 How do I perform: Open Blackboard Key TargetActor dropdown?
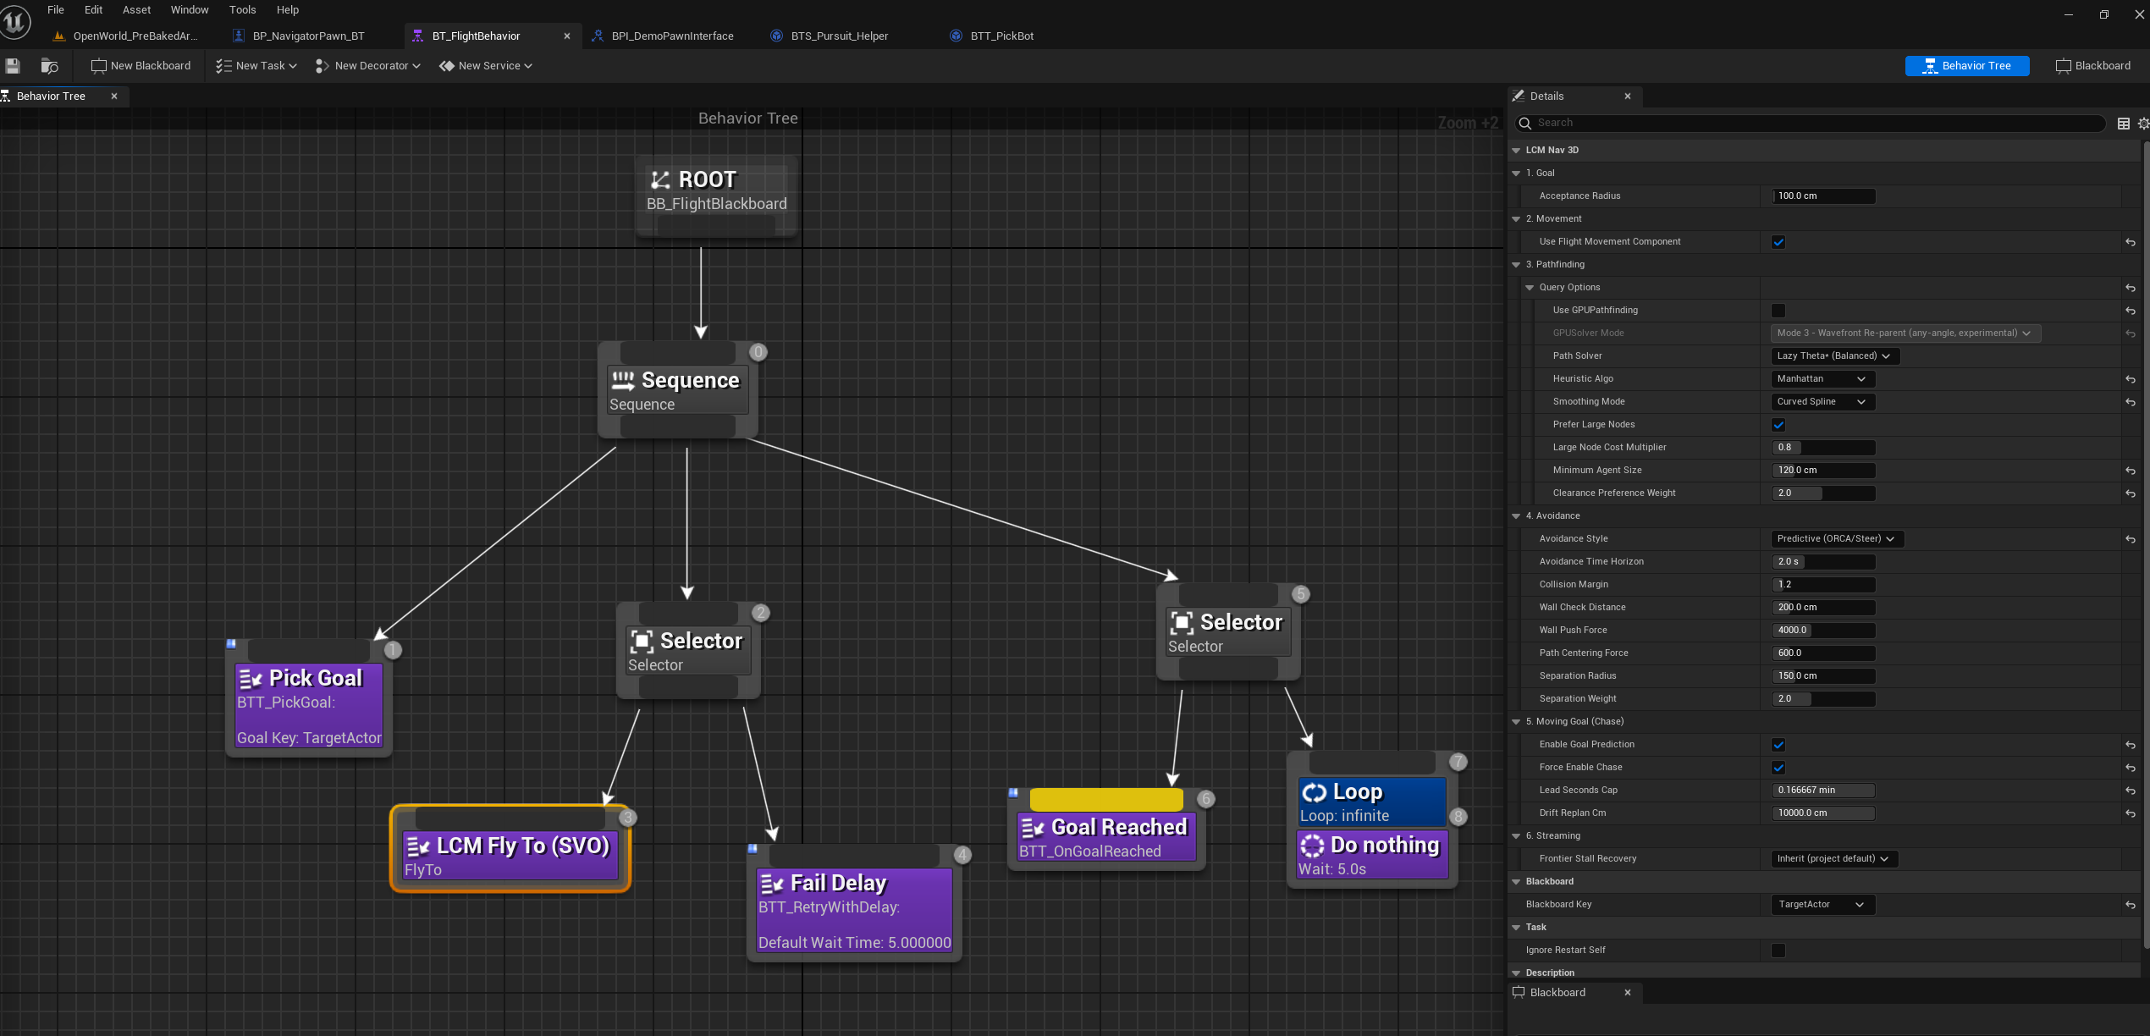pyautogui.click(x=1822, y=905)
